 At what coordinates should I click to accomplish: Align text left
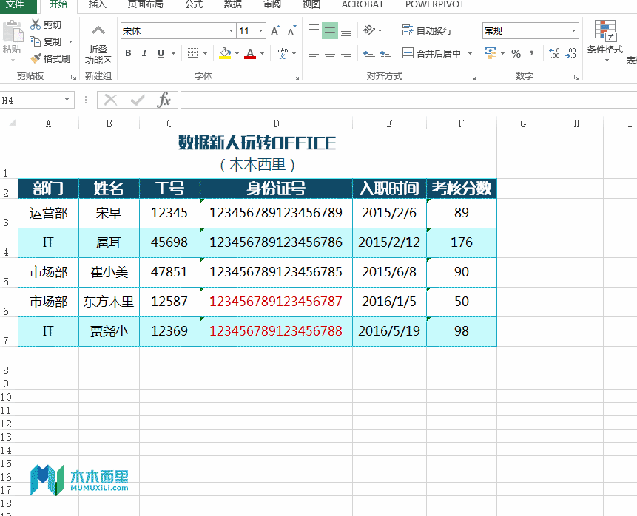[313, 53]
